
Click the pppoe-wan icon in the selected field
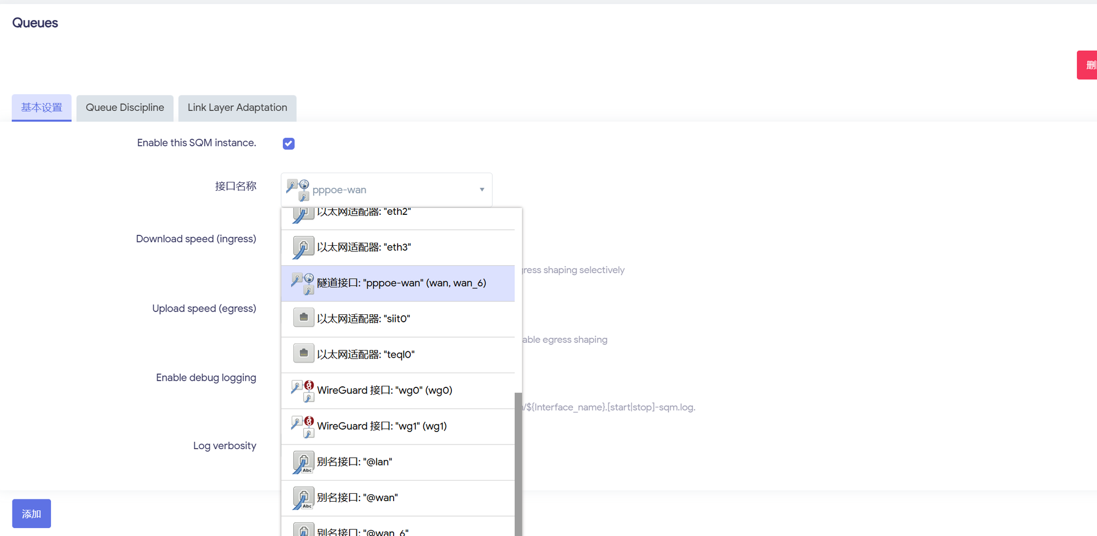298,190
